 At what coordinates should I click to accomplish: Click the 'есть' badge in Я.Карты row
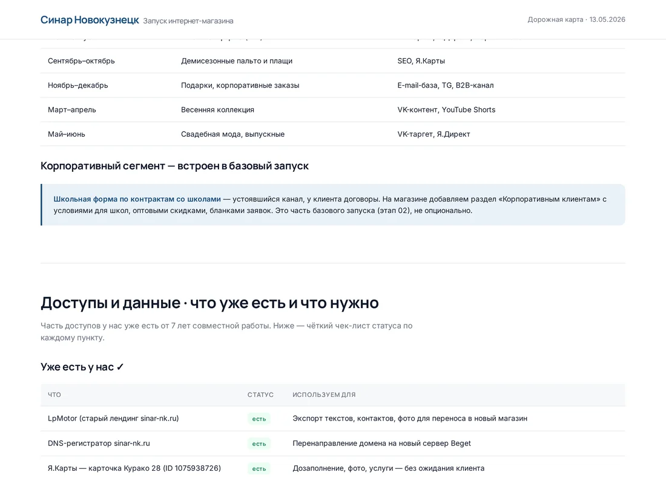259,469
